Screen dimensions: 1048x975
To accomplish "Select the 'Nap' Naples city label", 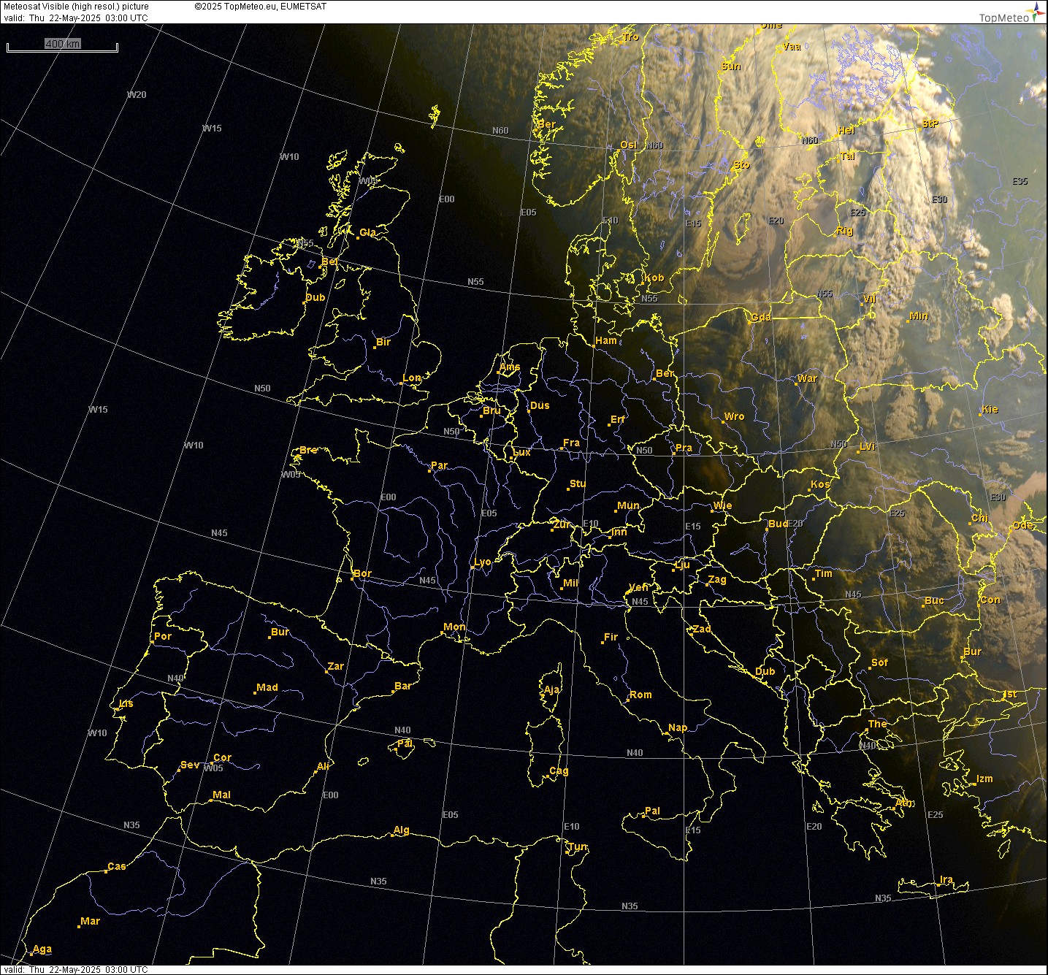I will (678, 727).
